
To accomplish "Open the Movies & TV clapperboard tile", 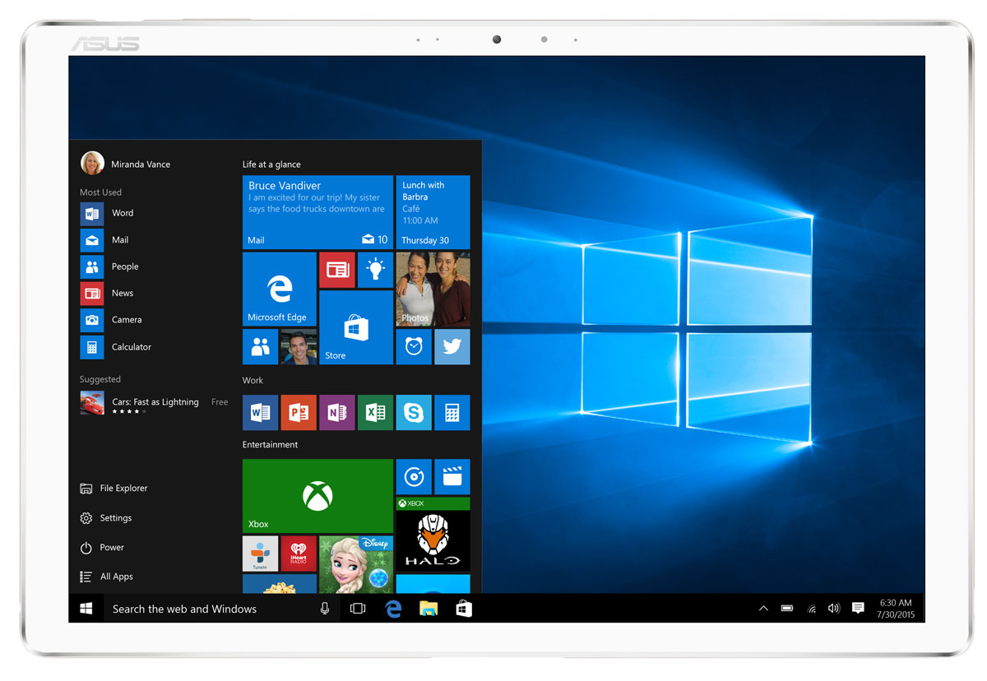I will pyautogui.click(x=452, y=477).
